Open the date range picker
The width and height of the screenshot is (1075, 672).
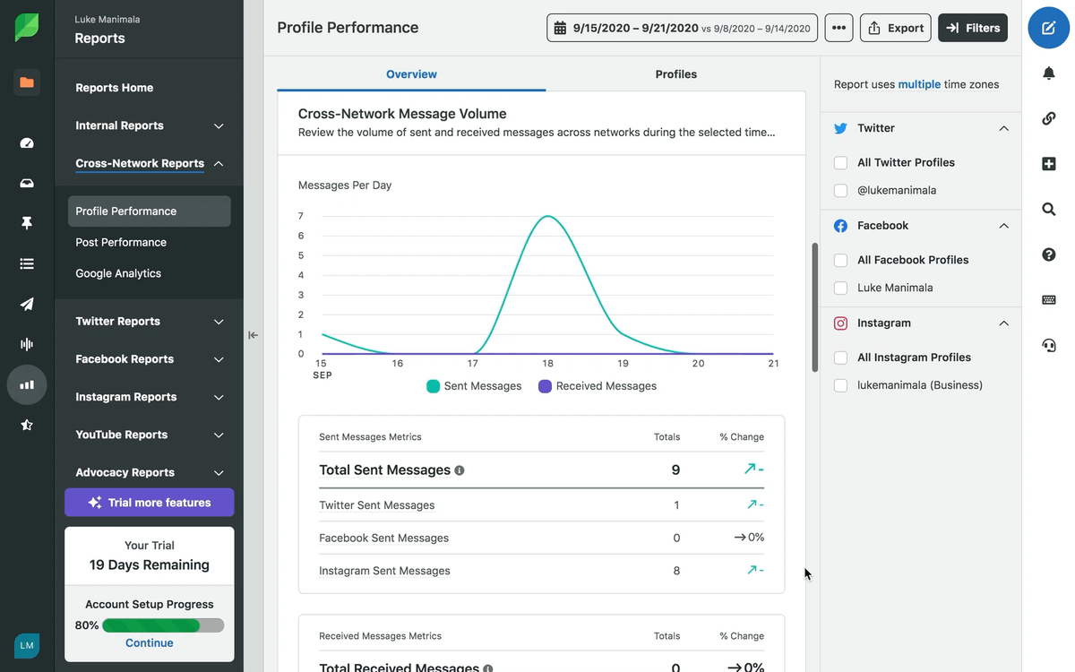pyautogui.click(x=682, y=28)
